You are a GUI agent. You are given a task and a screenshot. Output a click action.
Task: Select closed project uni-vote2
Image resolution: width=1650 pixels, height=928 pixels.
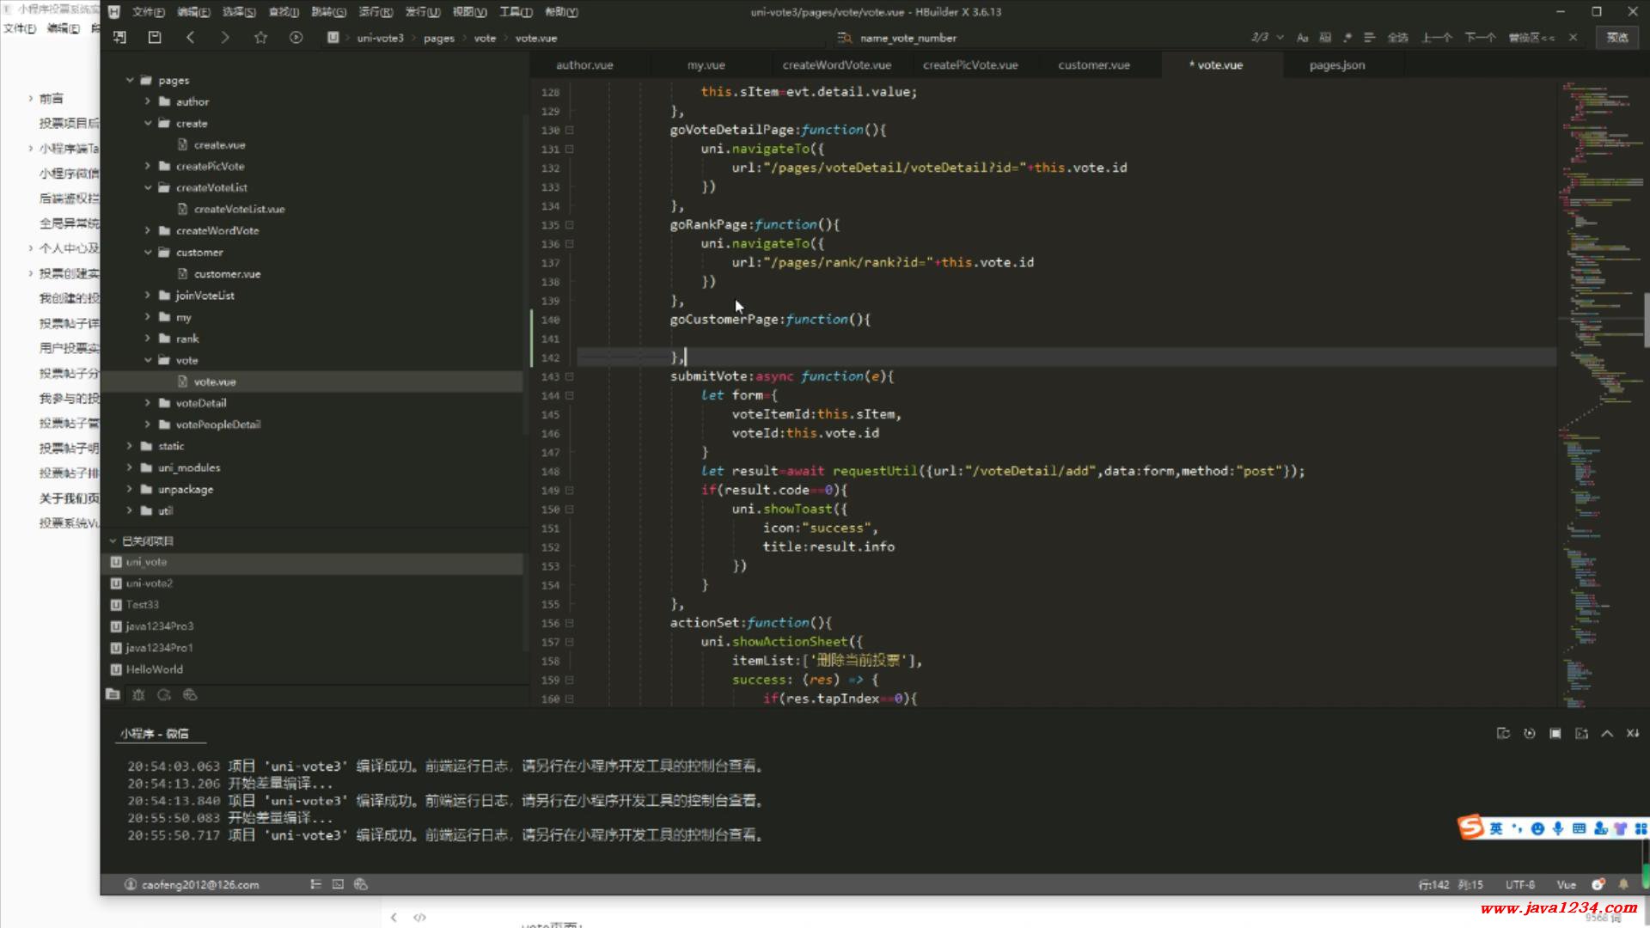149,583
